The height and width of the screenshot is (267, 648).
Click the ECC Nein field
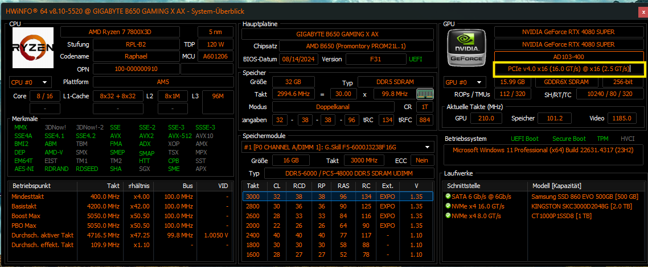click(422, 160)
